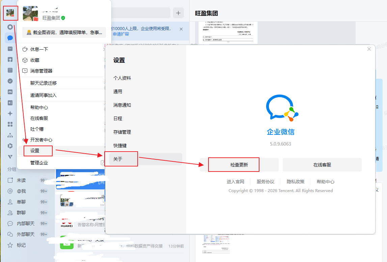Click the circle status icon below the avatar
Viewport: 387px width, 262px height.
(x=10, y=27)
